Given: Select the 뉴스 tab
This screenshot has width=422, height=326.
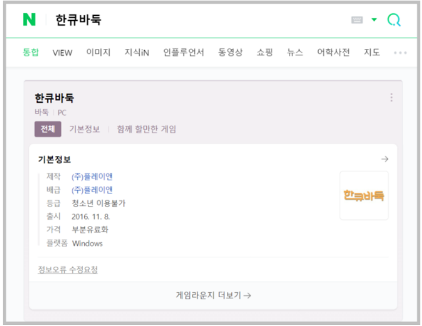Looking at the screenshot, I should (x=295, y=52).
